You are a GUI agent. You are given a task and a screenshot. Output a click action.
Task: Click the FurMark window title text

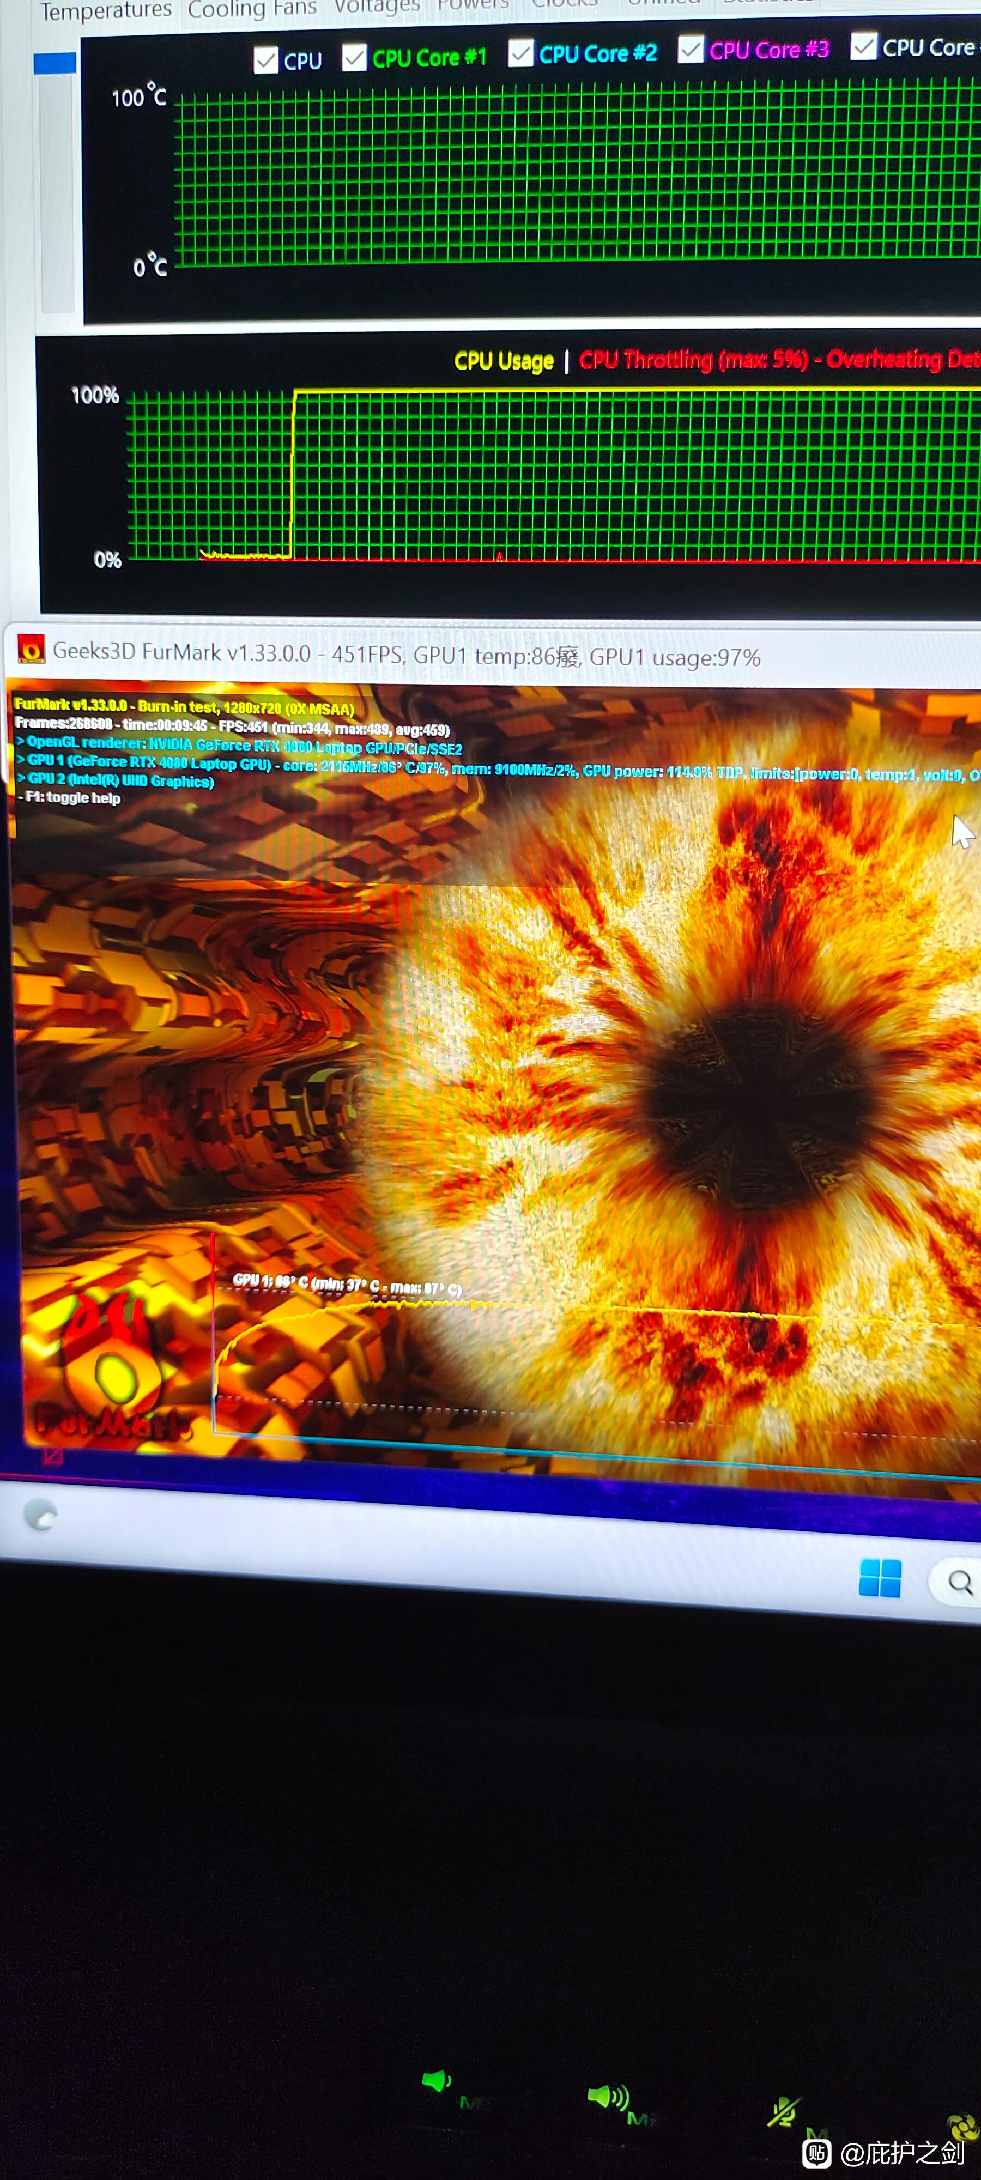point(406,654)
